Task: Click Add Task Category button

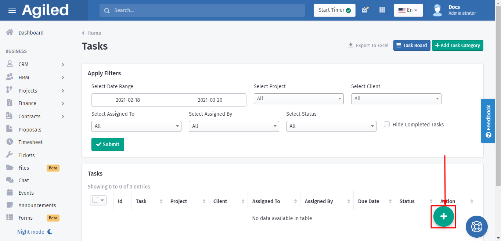Action: pos(457,45)
